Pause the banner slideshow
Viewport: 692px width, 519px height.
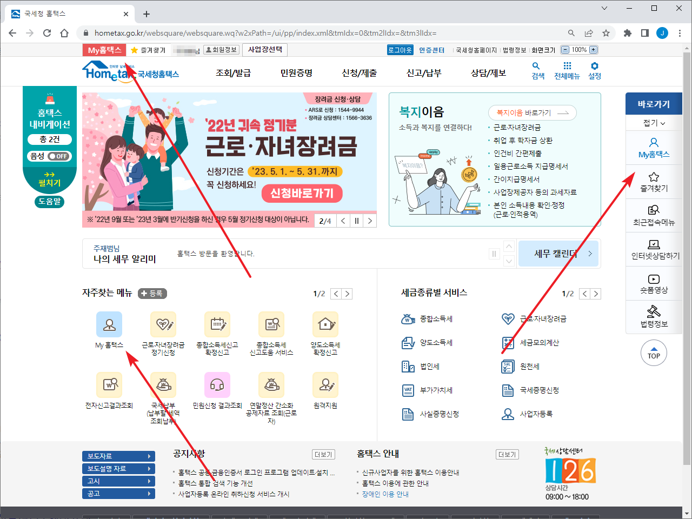click(357, 221)
